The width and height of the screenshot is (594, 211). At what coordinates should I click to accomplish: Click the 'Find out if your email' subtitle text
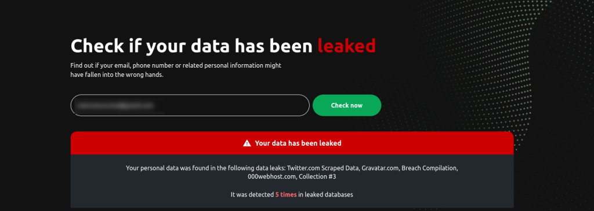[176, 65]
